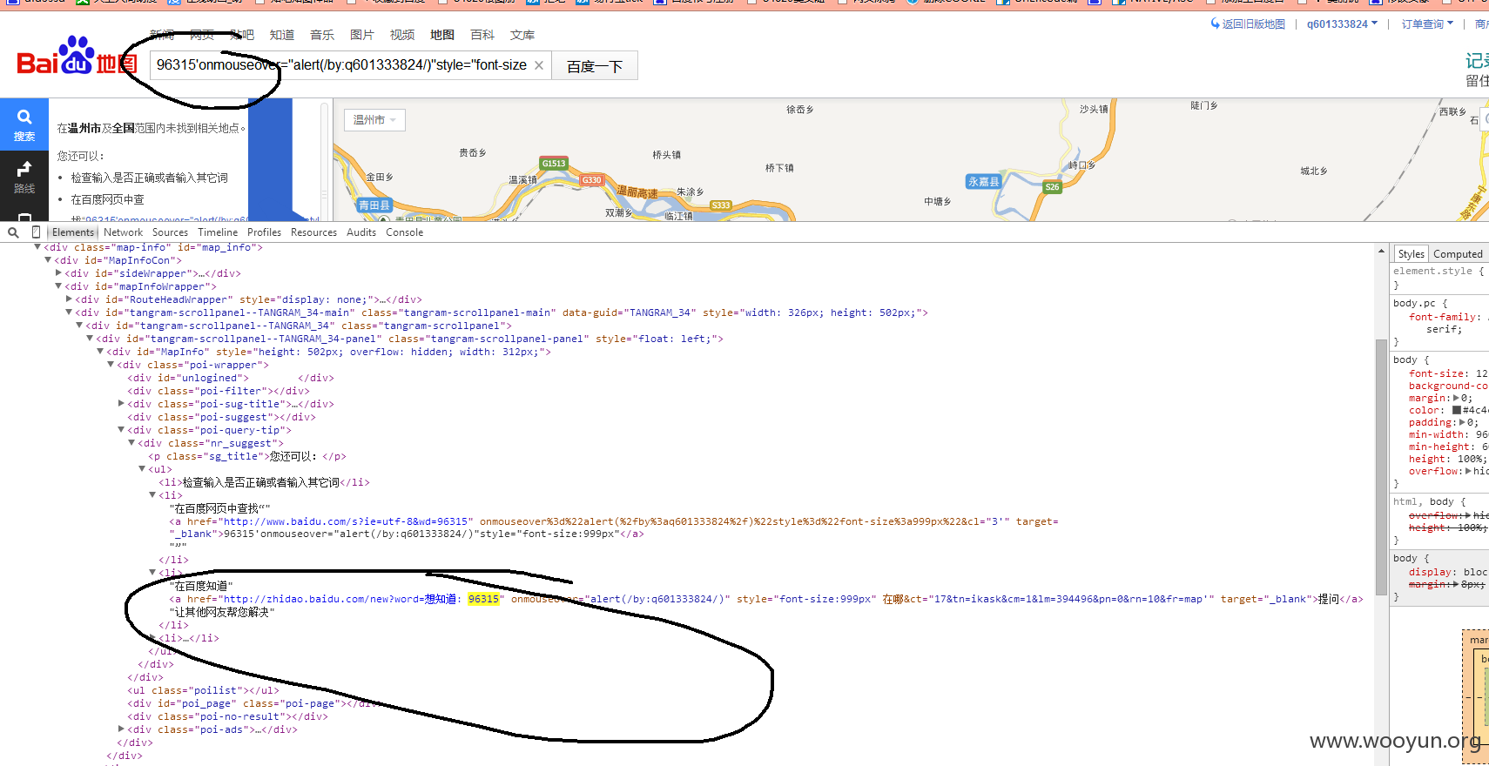Open the 订单查询 dropdown
This screenshot has width=1489, height=766.
point(1427,24)
